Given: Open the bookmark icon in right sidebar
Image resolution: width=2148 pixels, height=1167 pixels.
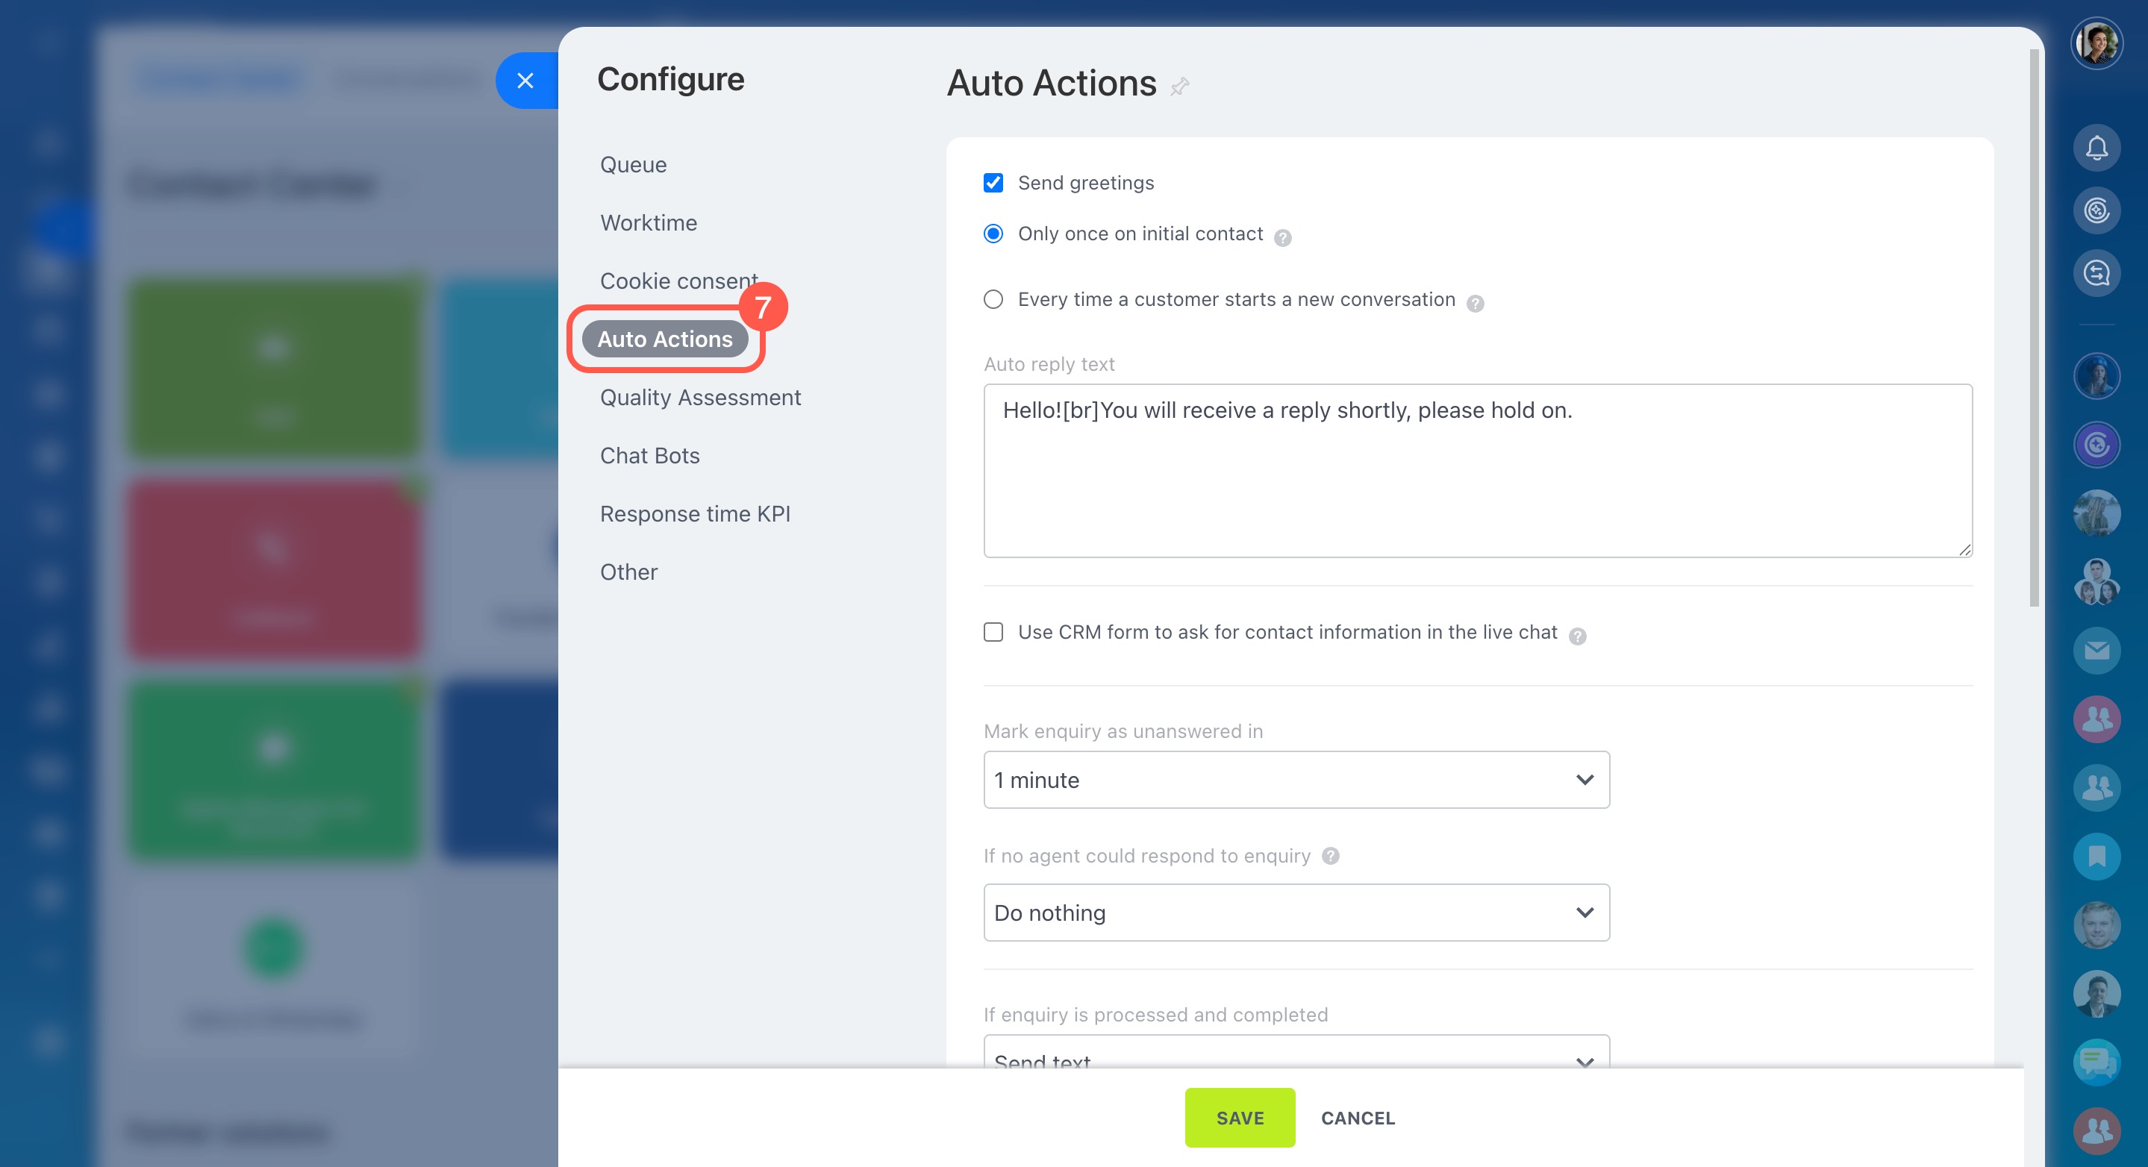Looking at the screenshot, I should pyautogui.click(x=2097, y=856).
